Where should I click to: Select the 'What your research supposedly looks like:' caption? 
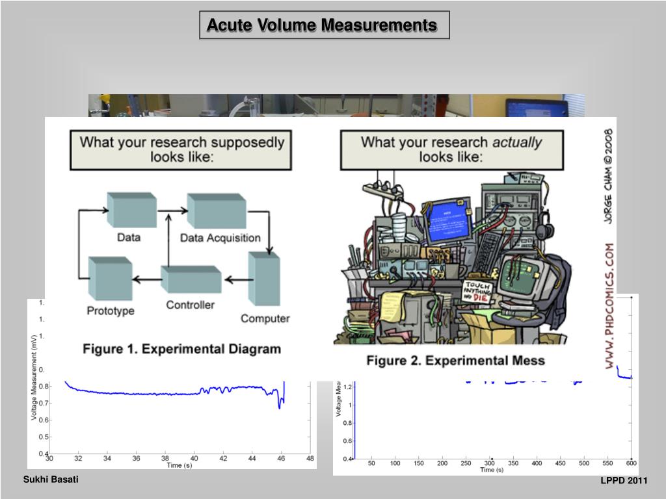click(x=181, y=150)
